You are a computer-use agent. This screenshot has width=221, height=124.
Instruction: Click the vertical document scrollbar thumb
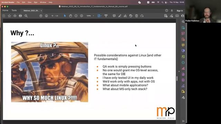pyautogui.click(x=177, y=79)
